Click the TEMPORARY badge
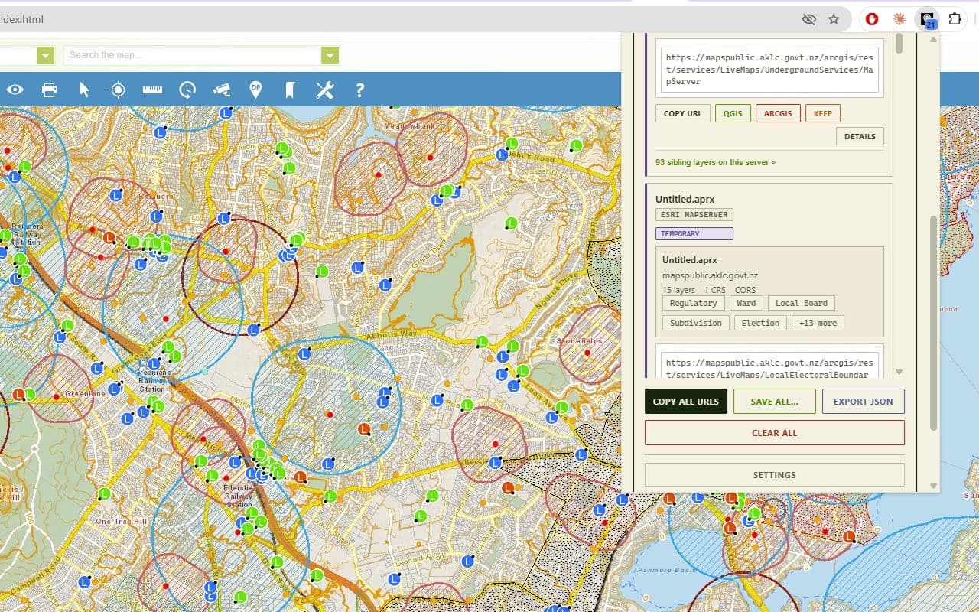This screenshot has width=979, height=612. (x=694, y=234)
